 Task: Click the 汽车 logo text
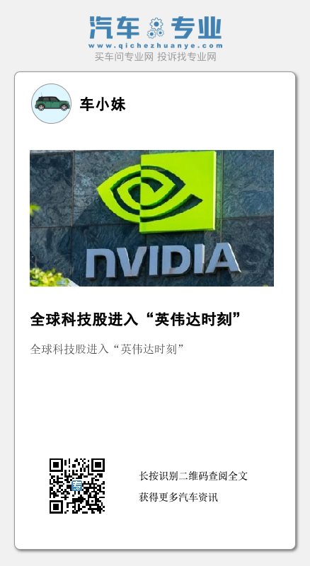115,28
